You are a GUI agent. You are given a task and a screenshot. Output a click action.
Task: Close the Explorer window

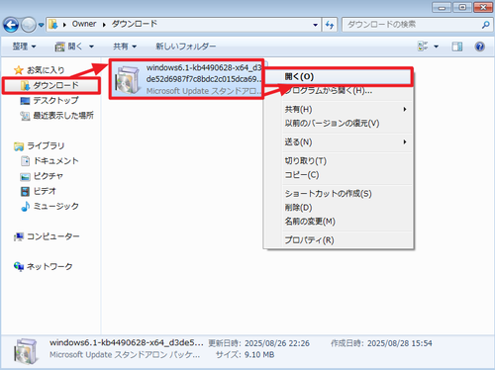click(x=483, y=7)
